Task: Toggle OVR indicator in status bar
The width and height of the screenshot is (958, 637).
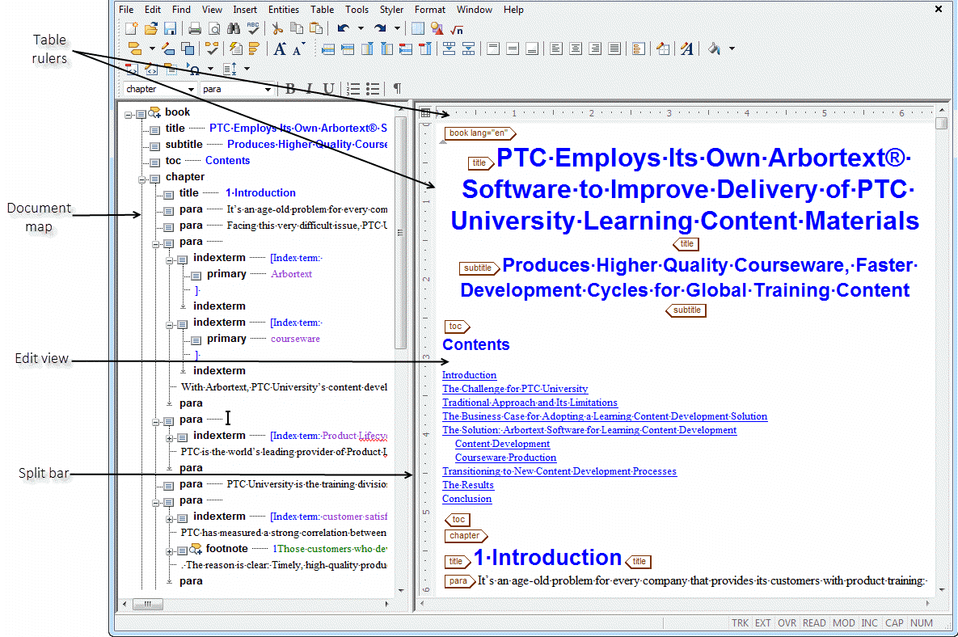Action: click(x=787, y=623)
